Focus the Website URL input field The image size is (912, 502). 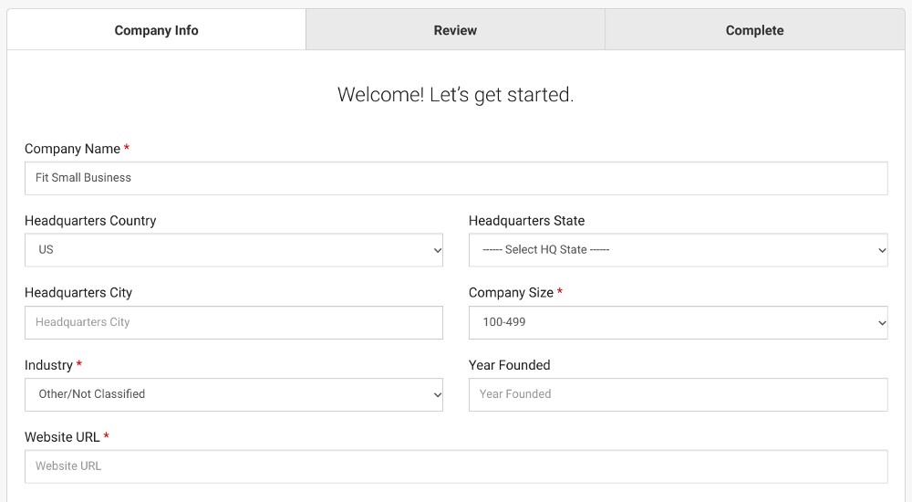tap(456, 466)
